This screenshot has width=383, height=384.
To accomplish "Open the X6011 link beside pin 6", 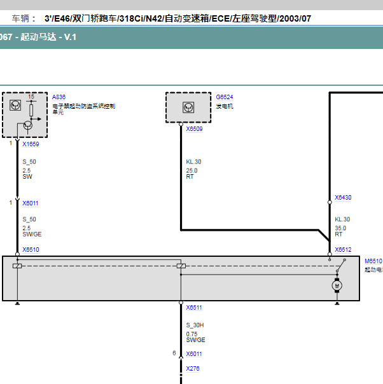I will 194,354.
